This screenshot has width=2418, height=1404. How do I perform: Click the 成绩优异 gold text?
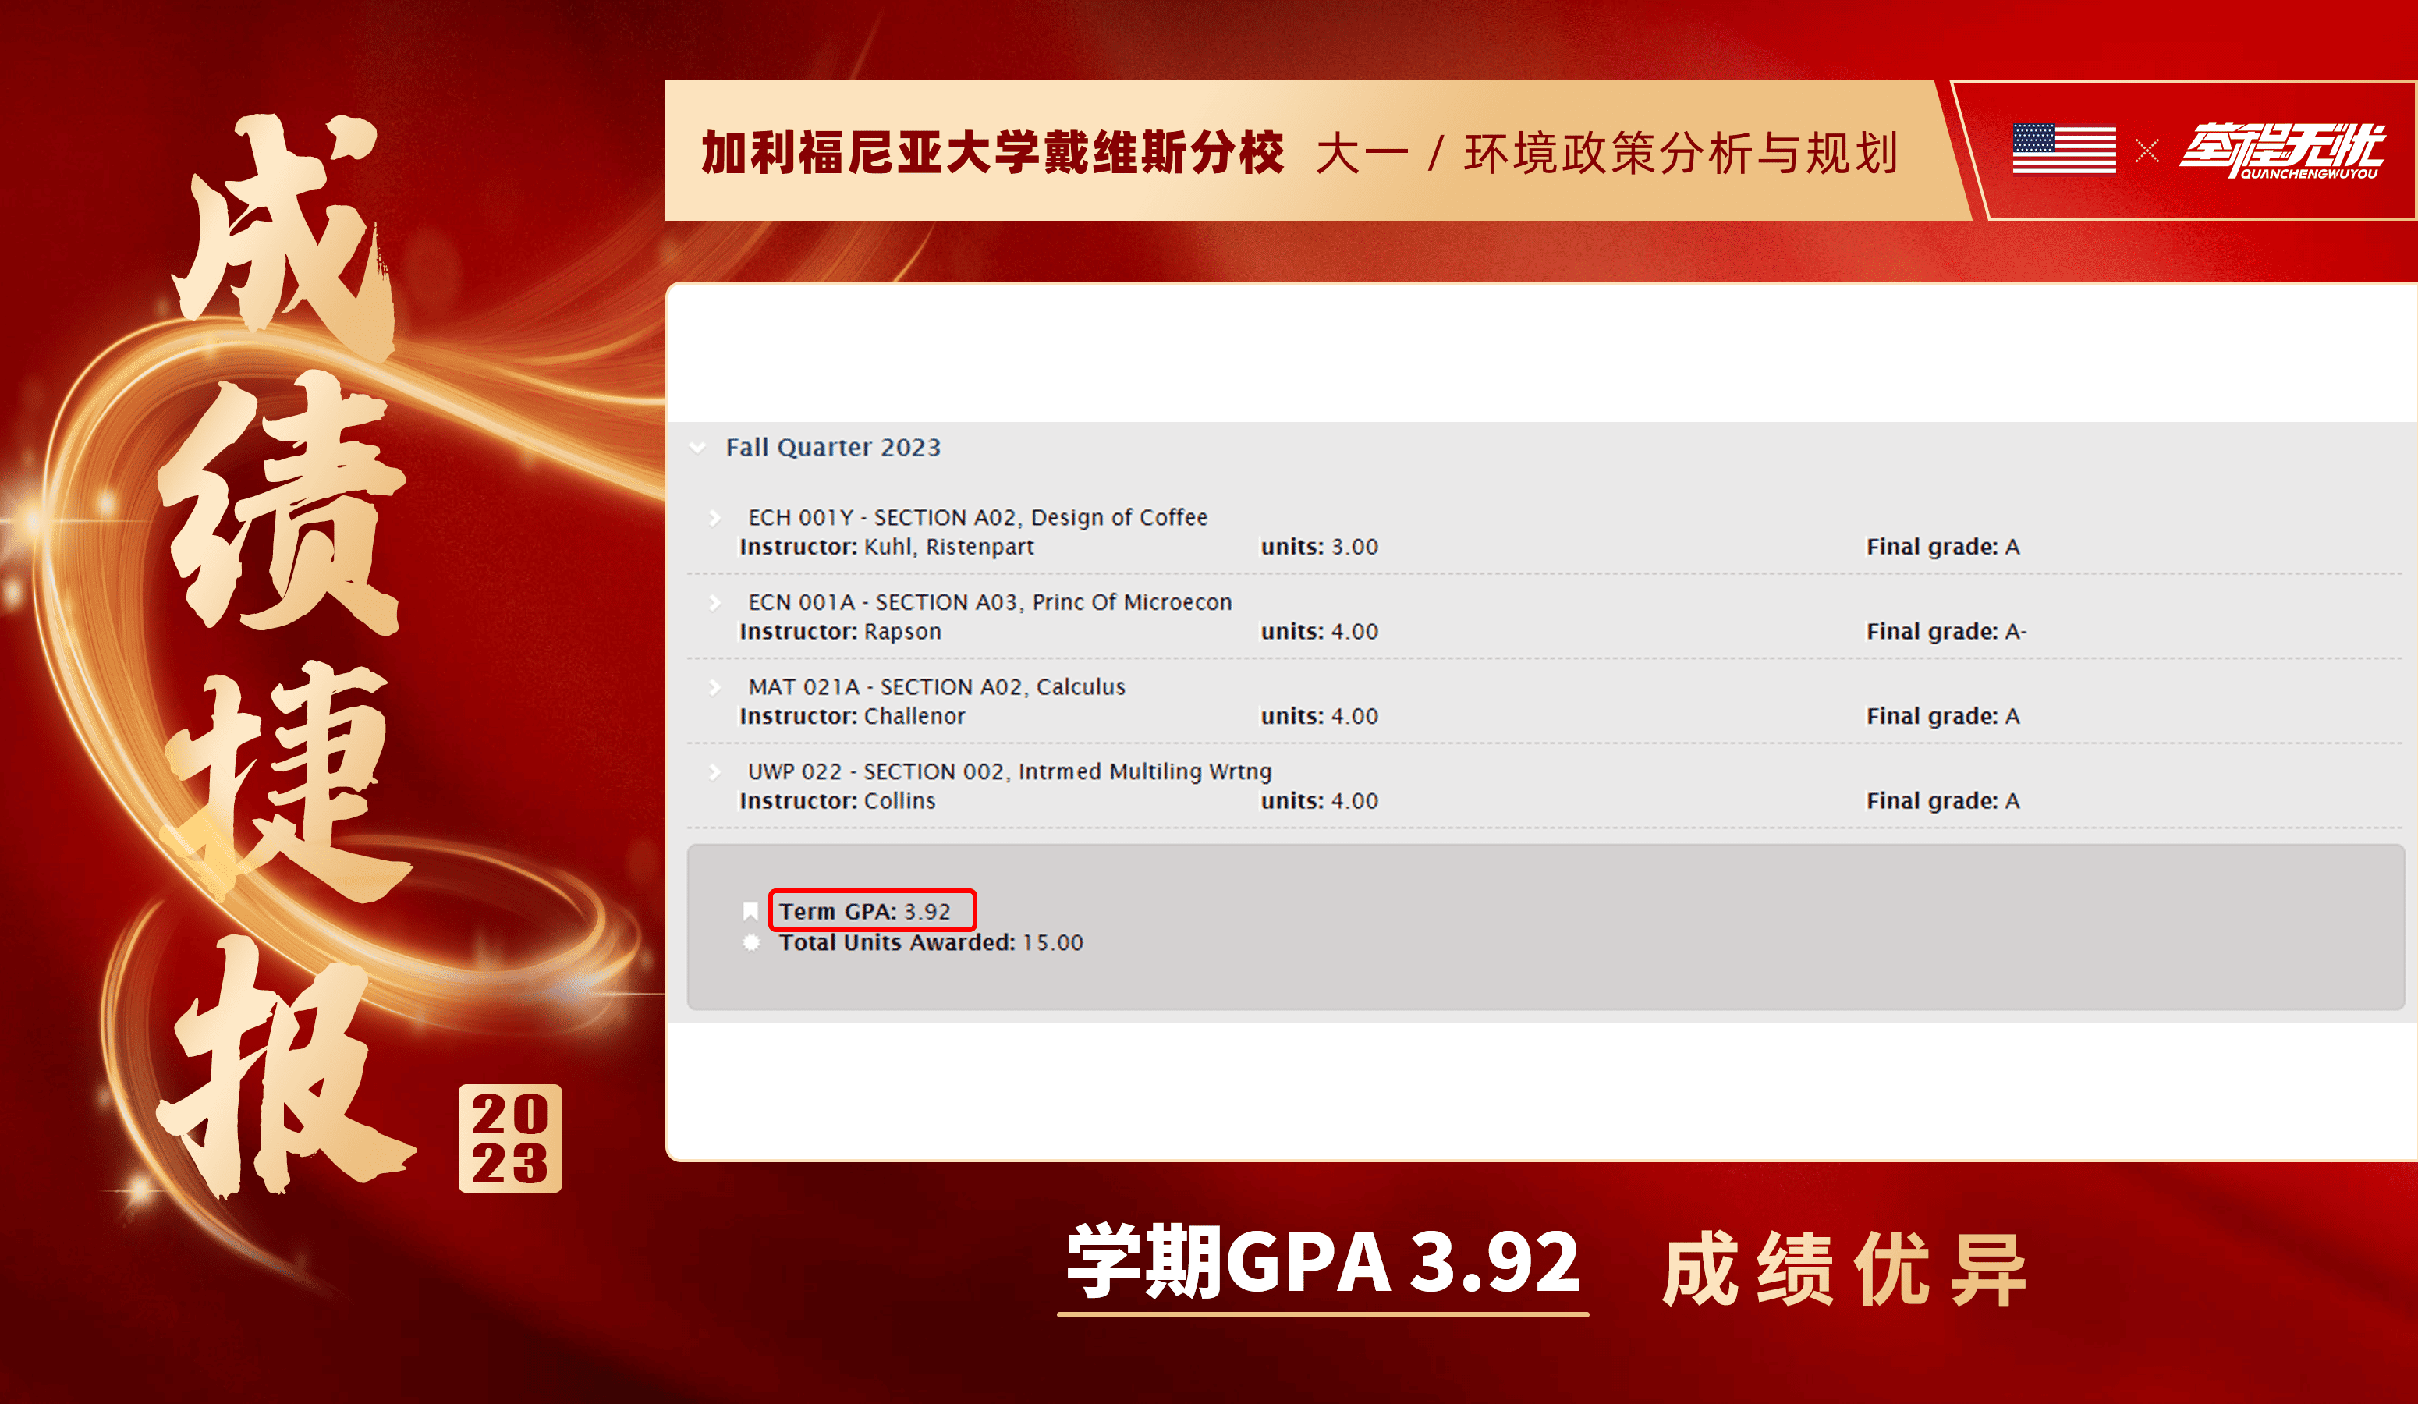click(x=1843, y=1270)
